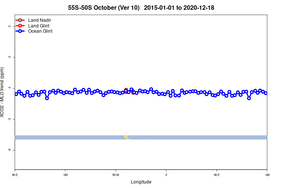Select the Land Nadir legend label
This screenshot has height=188, width=282.
click(x=39, y=20)
